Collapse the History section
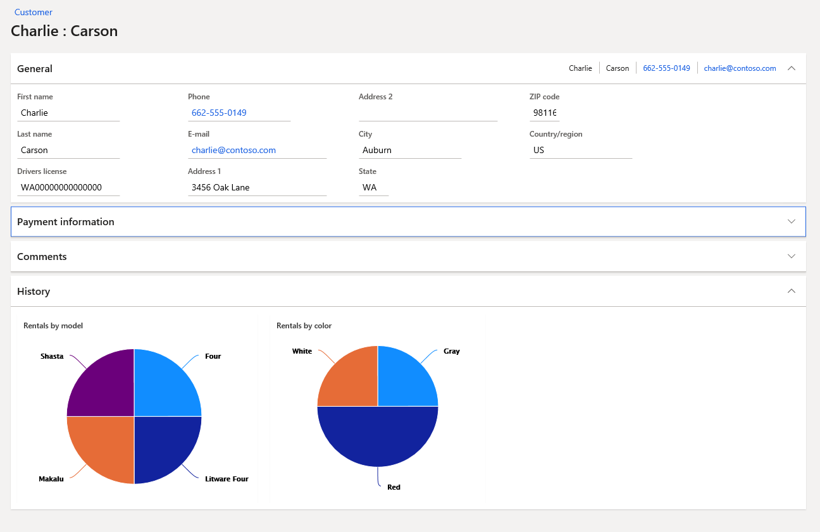The width and height of the screenshot is (820, 532). pos(792,291)
